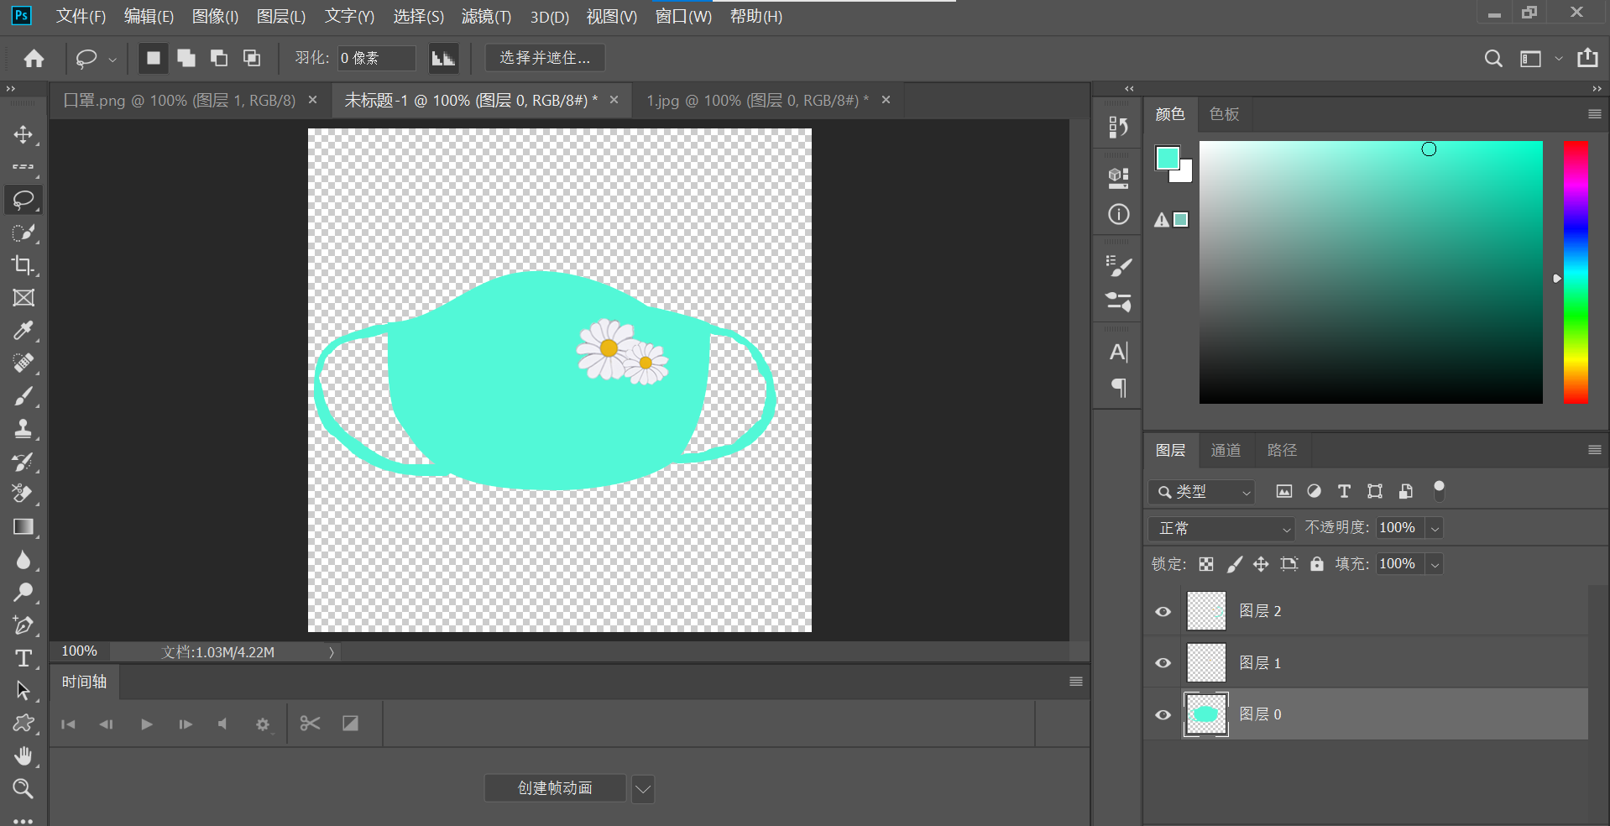Toggle lock all padlock icon
1610x826 pixels.
[x=1317, y=564]
